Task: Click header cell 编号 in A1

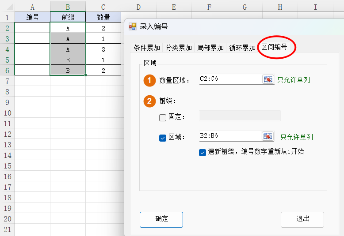Action: [x=32, y=17]
